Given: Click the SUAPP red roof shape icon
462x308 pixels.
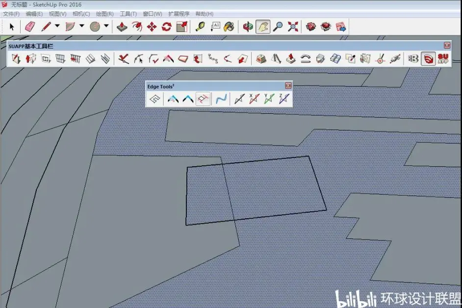Looking at the screenshot, I should point(168,59).
